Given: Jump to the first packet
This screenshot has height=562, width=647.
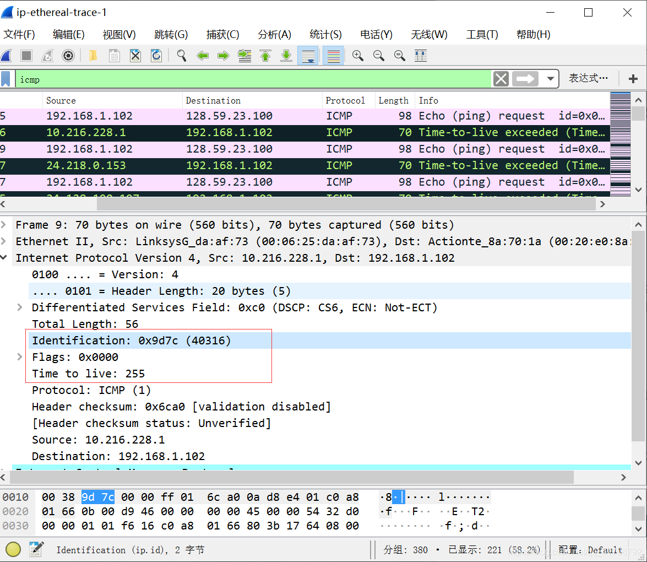Looking at the screenshot, I should 265,55.
